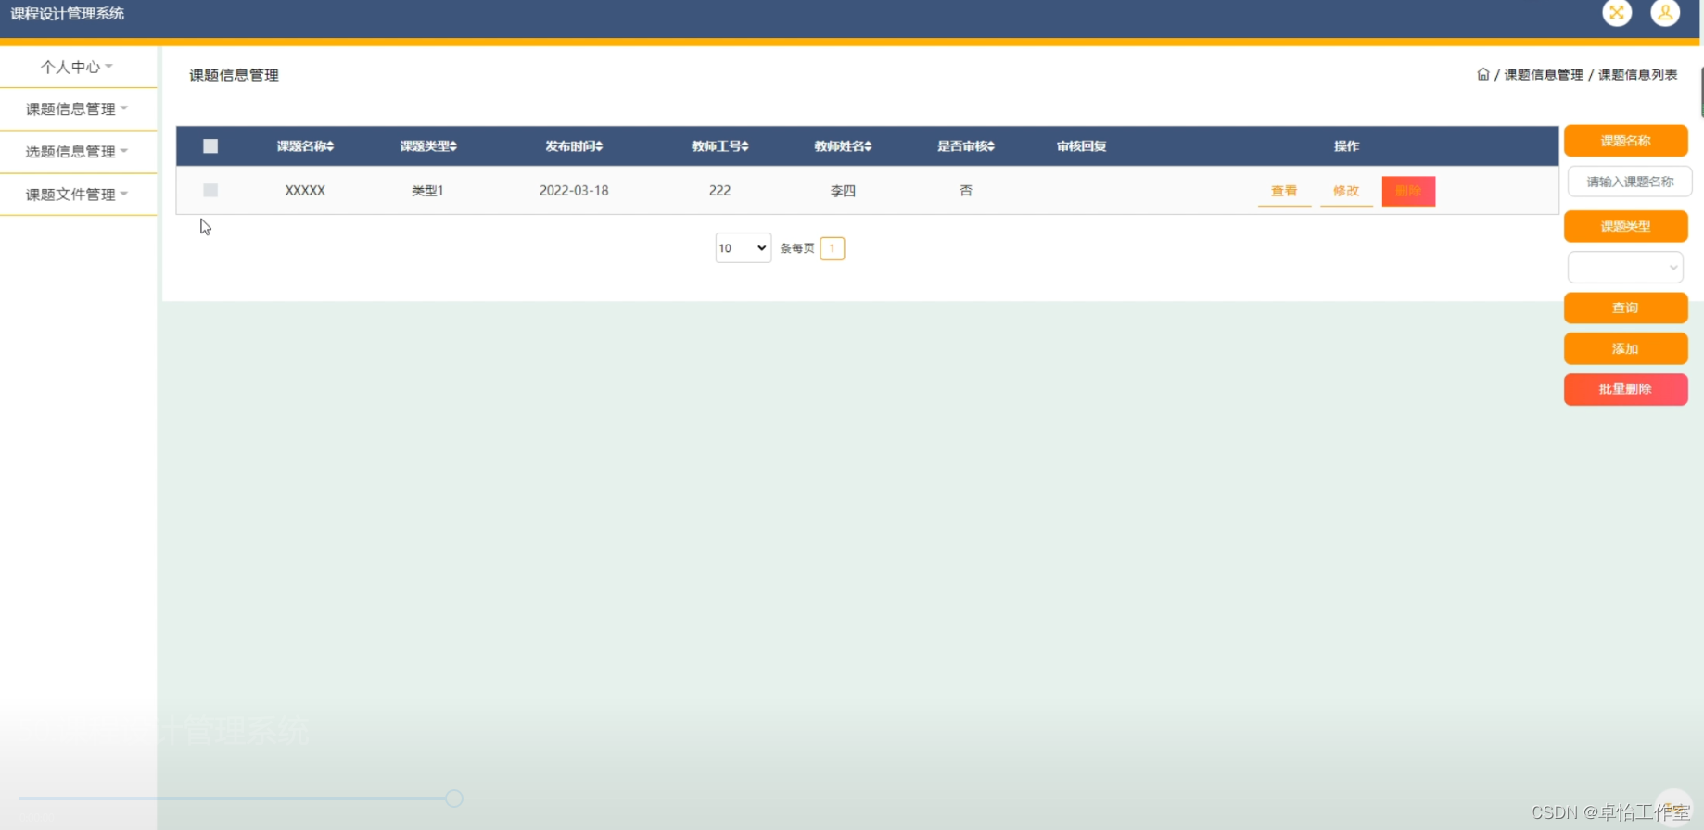Click the cell showing 2022-03-18

pos(574,191)
